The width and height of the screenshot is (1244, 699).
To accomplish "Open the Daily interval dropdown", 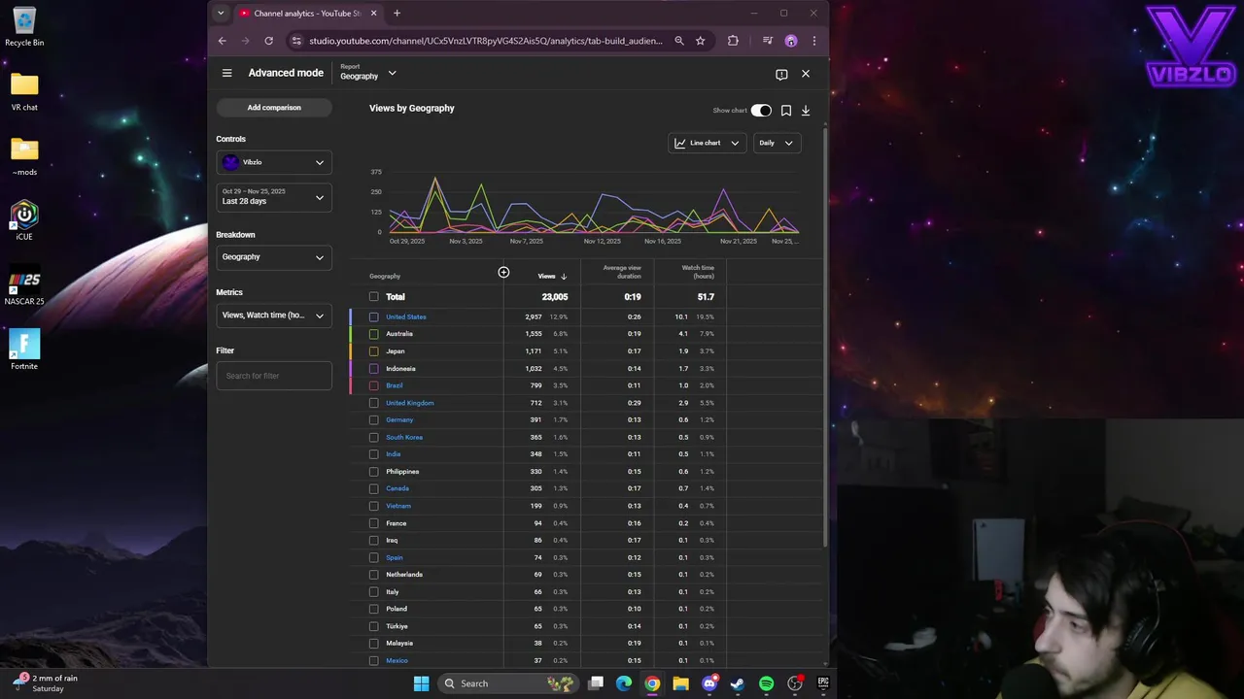I will click(777, 143).
